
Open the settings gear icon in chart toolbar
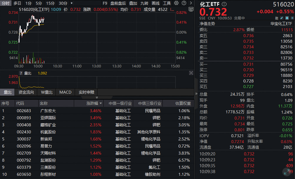[176, 3]
